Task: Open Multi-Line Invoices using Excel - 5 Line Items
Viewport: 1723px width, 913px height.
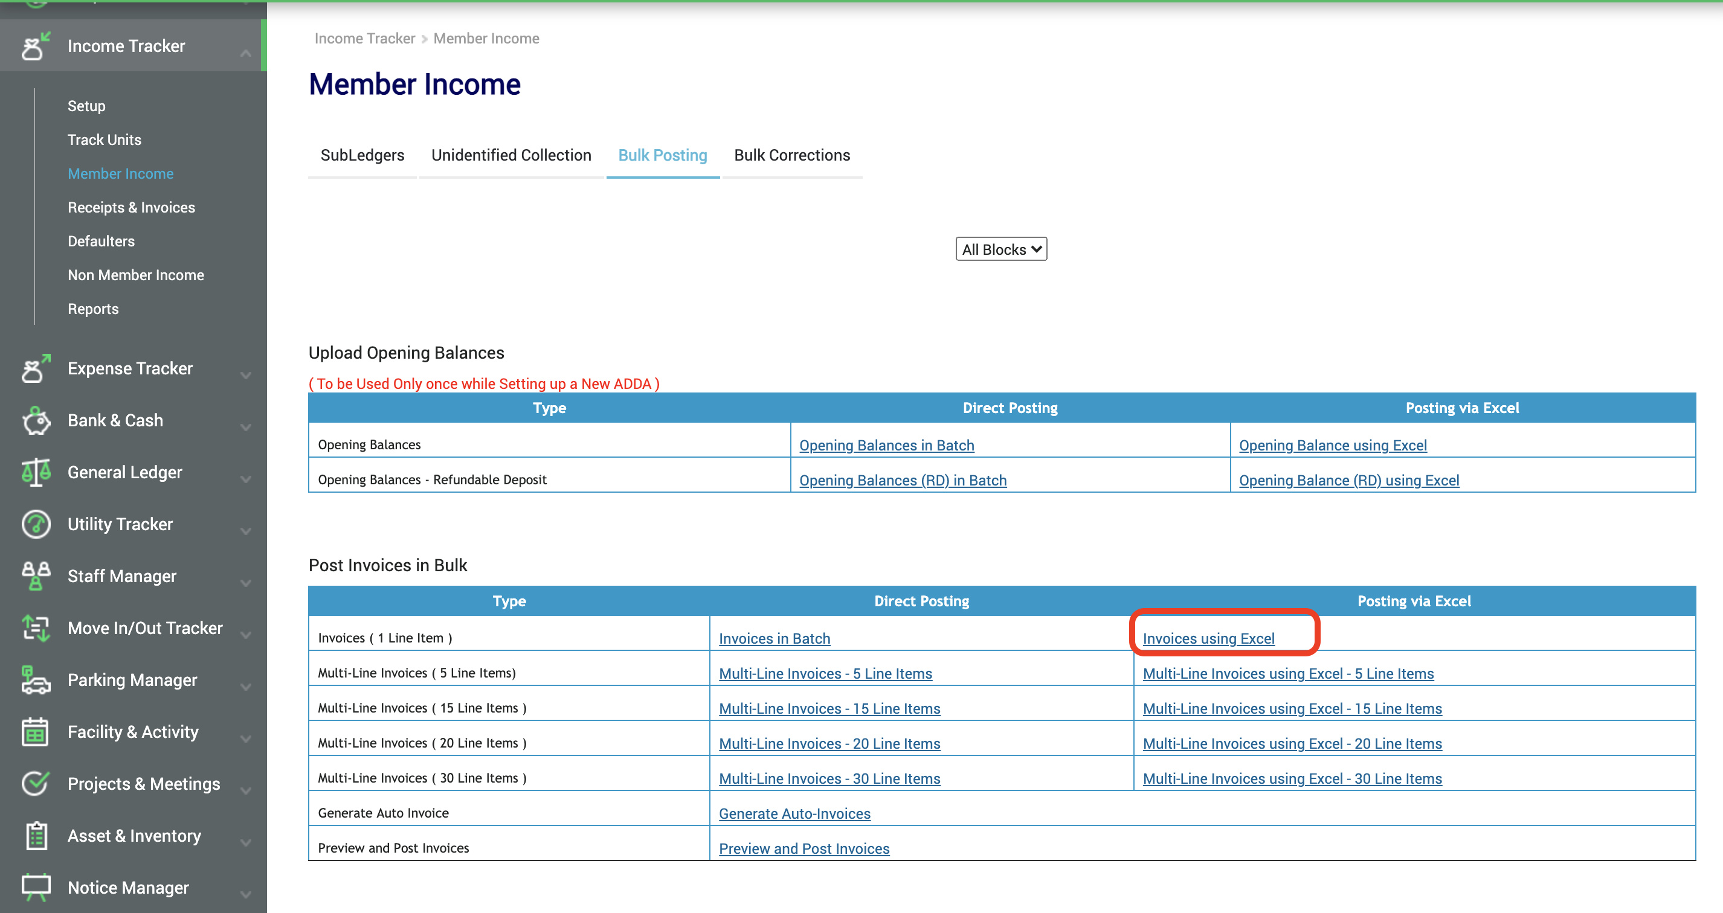Action: [1287, 673]
